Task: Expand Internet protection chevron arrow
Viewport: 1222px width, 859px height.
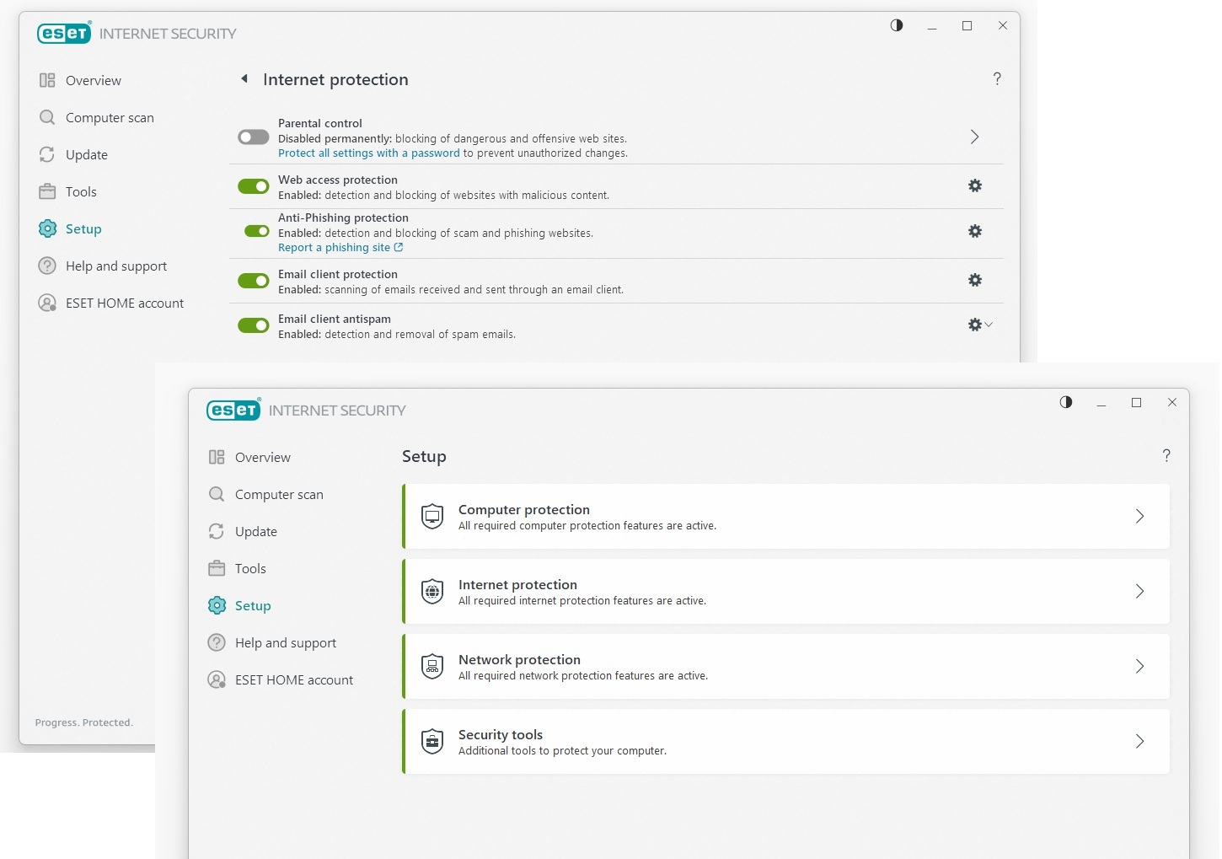Action: tap(1139, 592)
